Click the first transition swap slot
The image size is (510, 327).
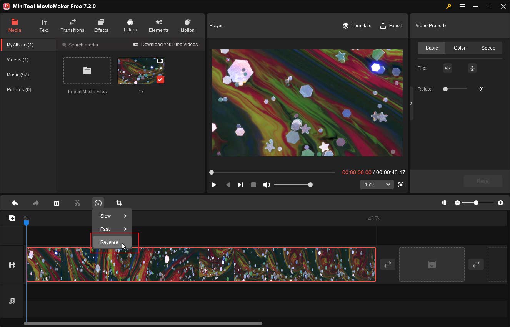387,264
